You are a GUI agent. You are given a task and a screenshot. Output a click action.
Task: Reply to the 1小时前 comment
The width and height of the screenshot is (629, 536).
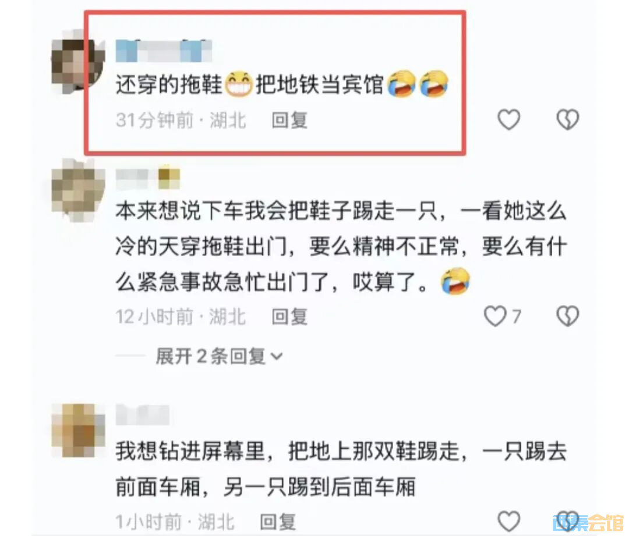[278, 522]
